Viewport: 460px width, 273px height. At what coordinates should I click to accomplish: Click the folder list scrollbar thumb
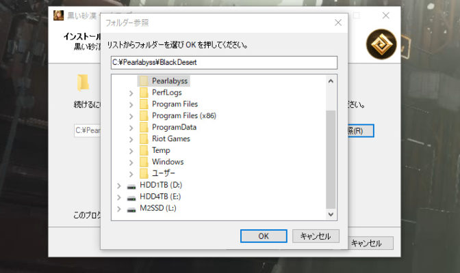click(331, 160)
